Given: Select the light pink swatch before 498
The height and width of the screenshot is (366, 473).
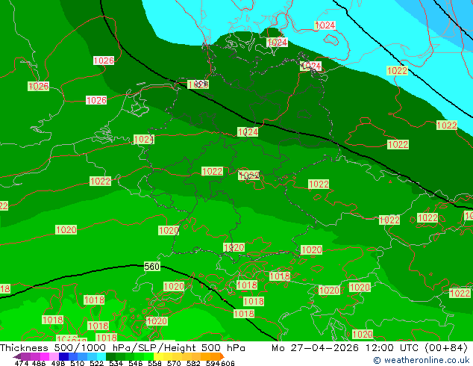Looking at the screenshot, I should [54, 356].
